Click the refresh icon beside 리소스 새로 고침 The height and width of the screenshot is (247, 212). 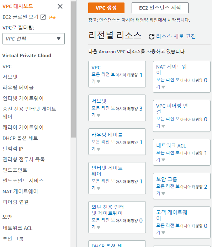pos(152,36)
